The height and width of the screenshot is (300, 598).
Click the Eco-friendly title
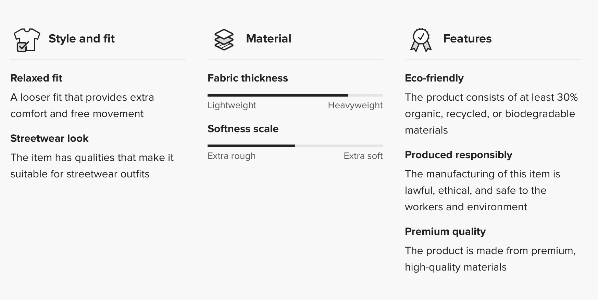pyautogui.click(x=434, y=78)
